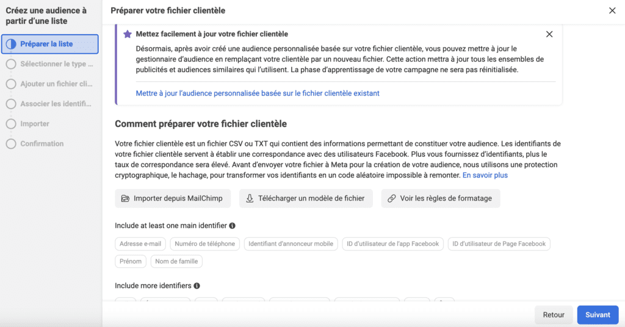Image resolution: width=625 pixels, height=327 pixels.
Task: Open 'Mettre à jour l'audience personnalisée' link
Action: click(x=257, y=93)
